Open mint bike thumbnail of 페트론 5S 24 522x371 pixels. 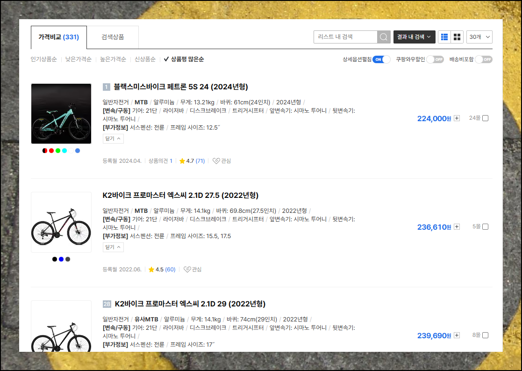pyautogui.click(x=61, y=114)
